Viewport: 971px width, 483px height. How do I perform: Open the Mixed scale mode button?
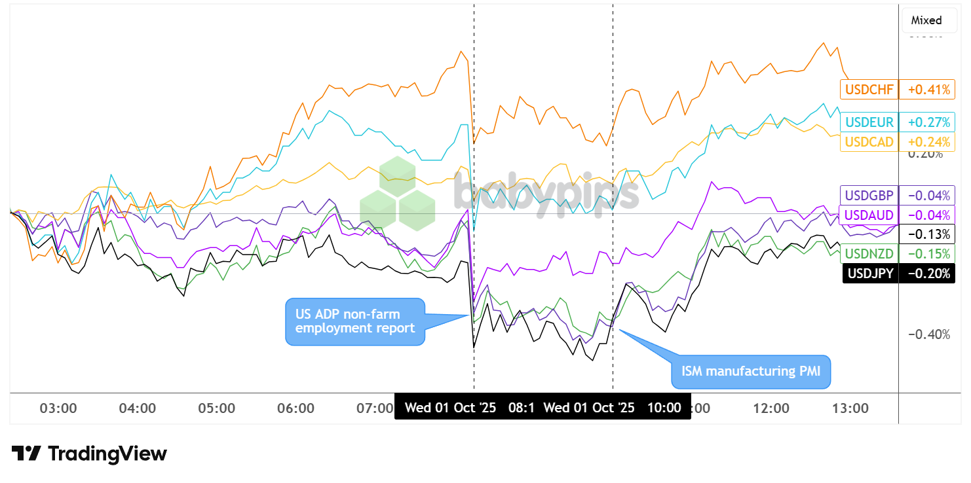click(926, 20)
